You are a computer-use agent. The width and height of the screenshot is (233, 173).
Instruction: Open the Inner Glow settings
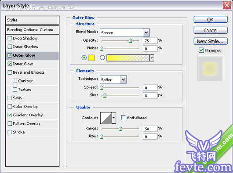[x=23, y=64]
